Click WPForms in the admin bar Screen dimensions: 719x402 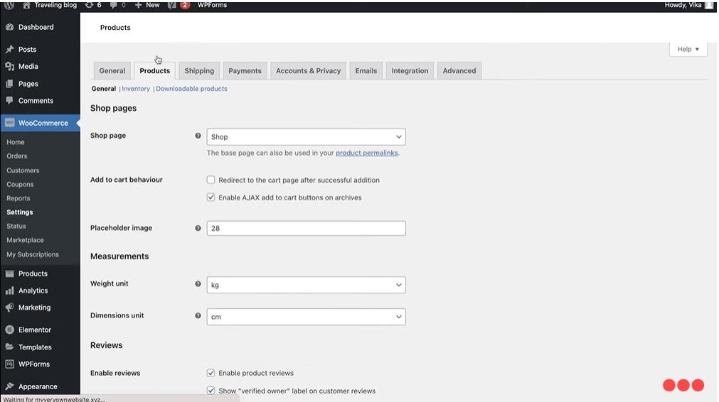pos(213,5)
